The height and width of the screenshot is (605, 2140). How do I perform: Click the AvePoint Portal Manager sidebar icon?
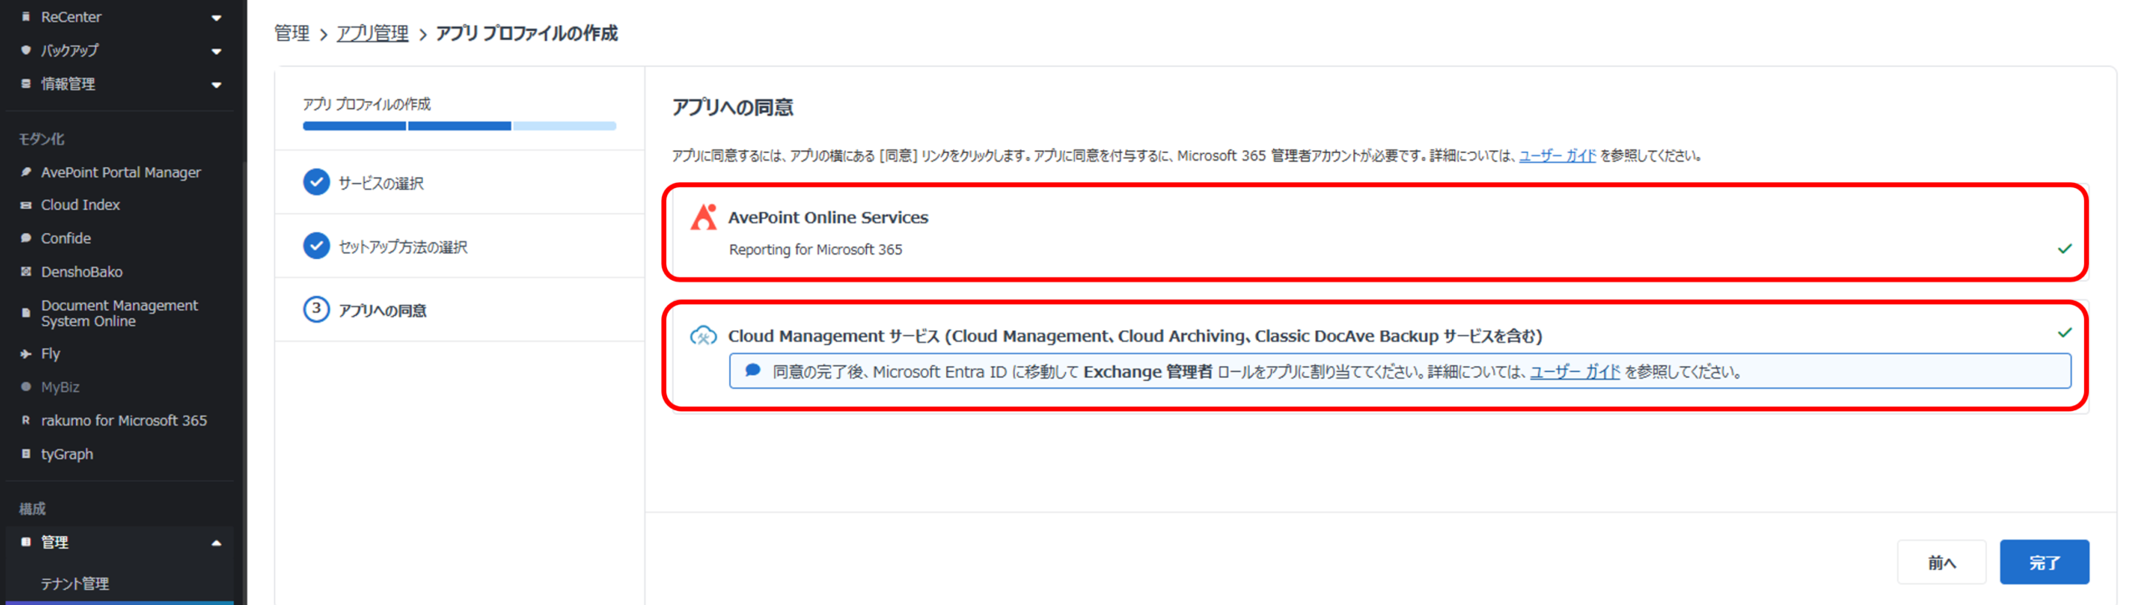click(26, 172)
